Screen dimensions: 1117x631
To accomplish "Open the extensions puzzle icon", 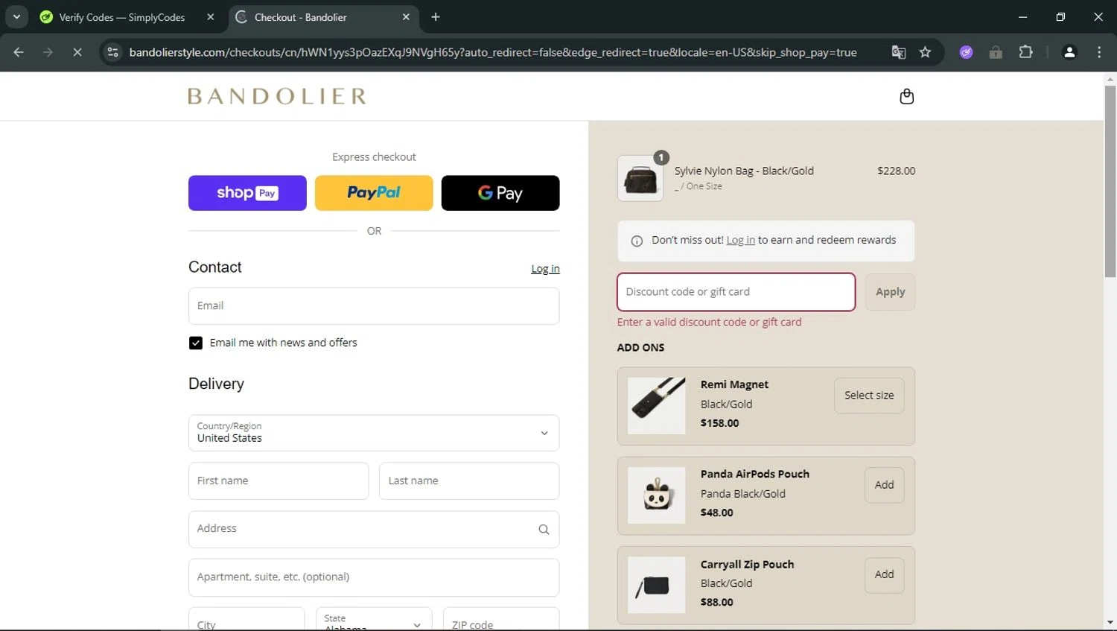I will [1025, 52].
